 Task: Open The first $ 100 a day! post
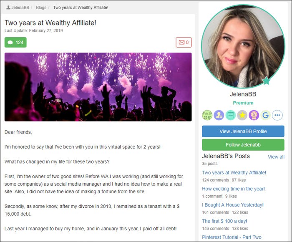coord(224,221)
